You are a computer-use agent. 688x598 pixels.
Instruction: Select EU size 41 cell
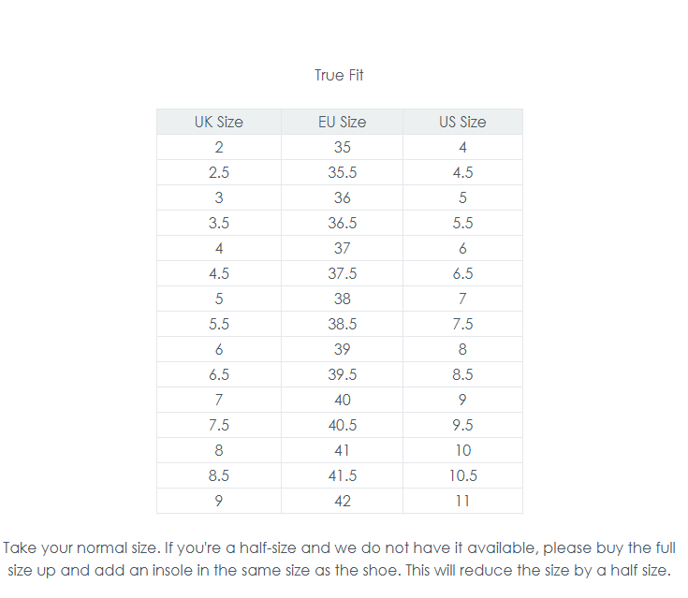click(342, 450)
